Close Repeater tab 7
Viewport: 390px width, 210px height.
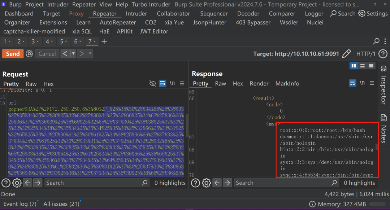click(95, 41)
